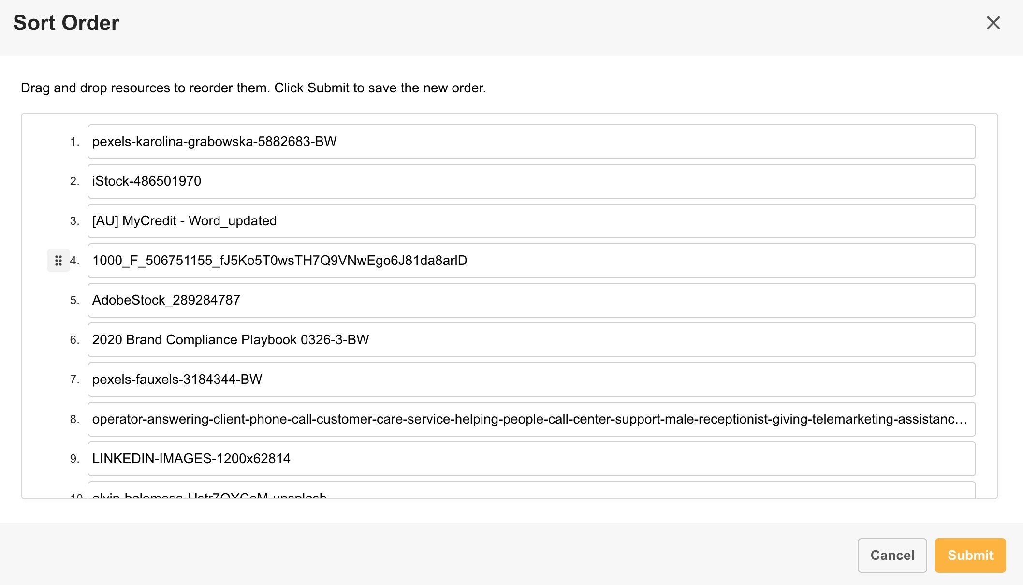Click the number label for row 9
Screen dimensions: 1023x585
pos(74,459)
